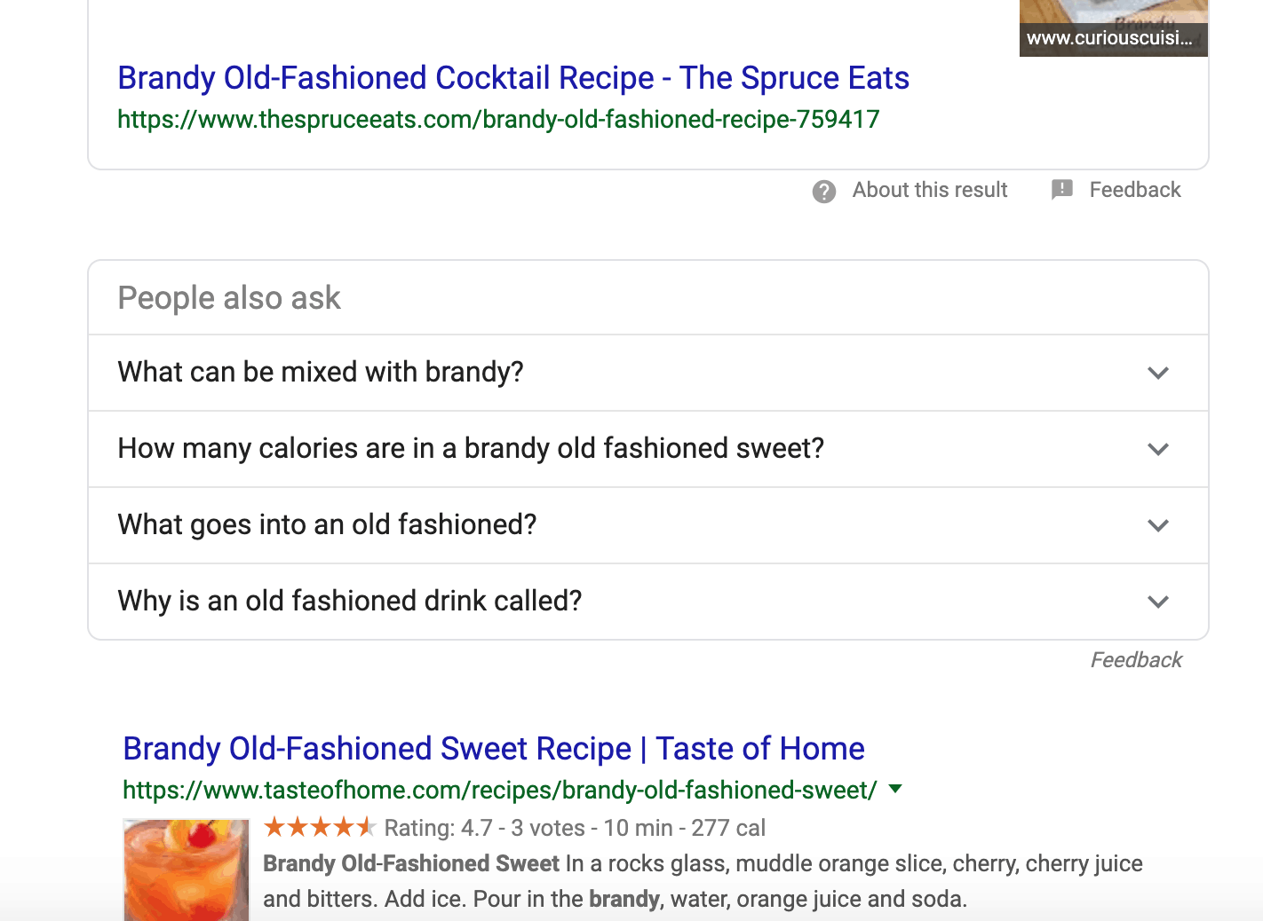Open the Spruce Eats brandy old-fashioned recipe
The width and height of the screenshot is (1263, 921).
[513, 78]
